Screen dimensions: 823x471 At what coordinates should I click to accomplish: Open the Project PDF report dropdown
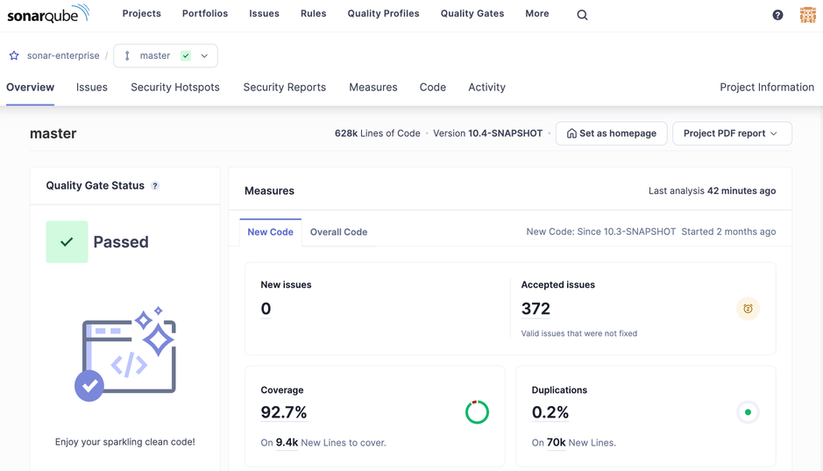click(731, 133)
